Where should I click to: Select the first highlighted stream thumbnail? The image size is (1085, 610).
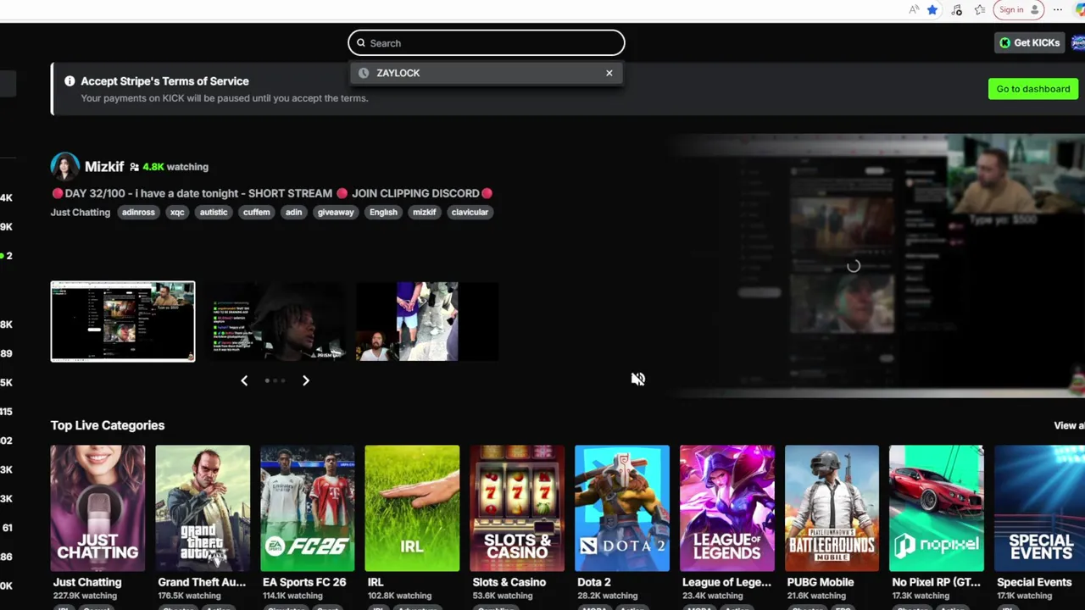123,322
